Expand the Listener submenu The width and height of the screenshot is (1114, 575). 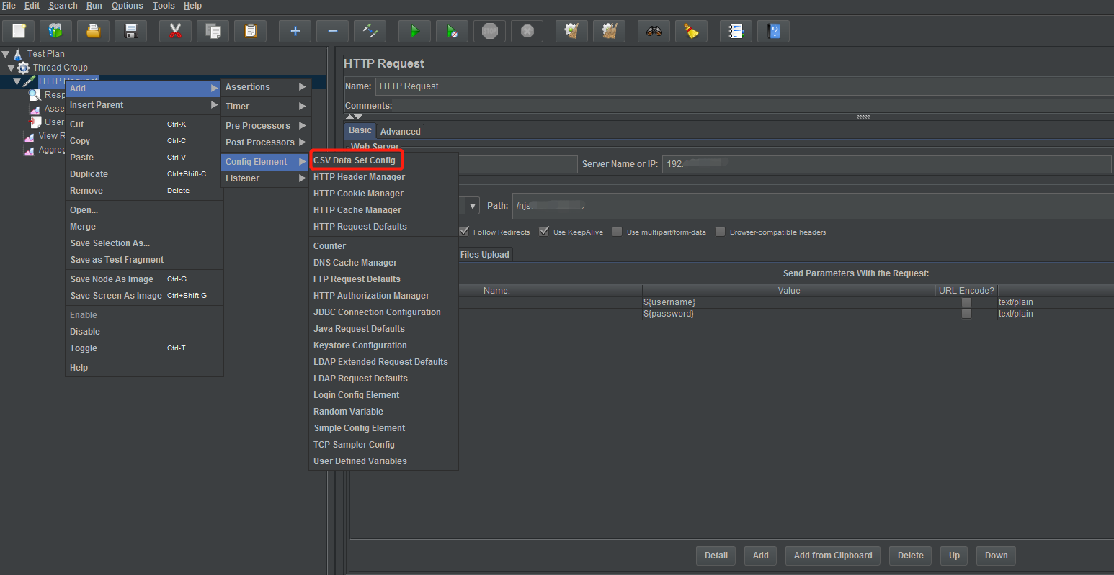pyautogui.click(x=266, y=178)
